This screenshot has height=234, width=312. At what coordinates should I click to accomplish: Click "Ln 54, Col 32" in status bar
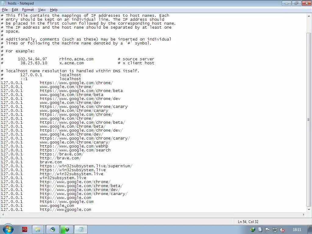click(x=248, y=222)
